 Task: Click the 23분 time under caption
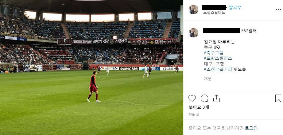[x=207, y=79]
